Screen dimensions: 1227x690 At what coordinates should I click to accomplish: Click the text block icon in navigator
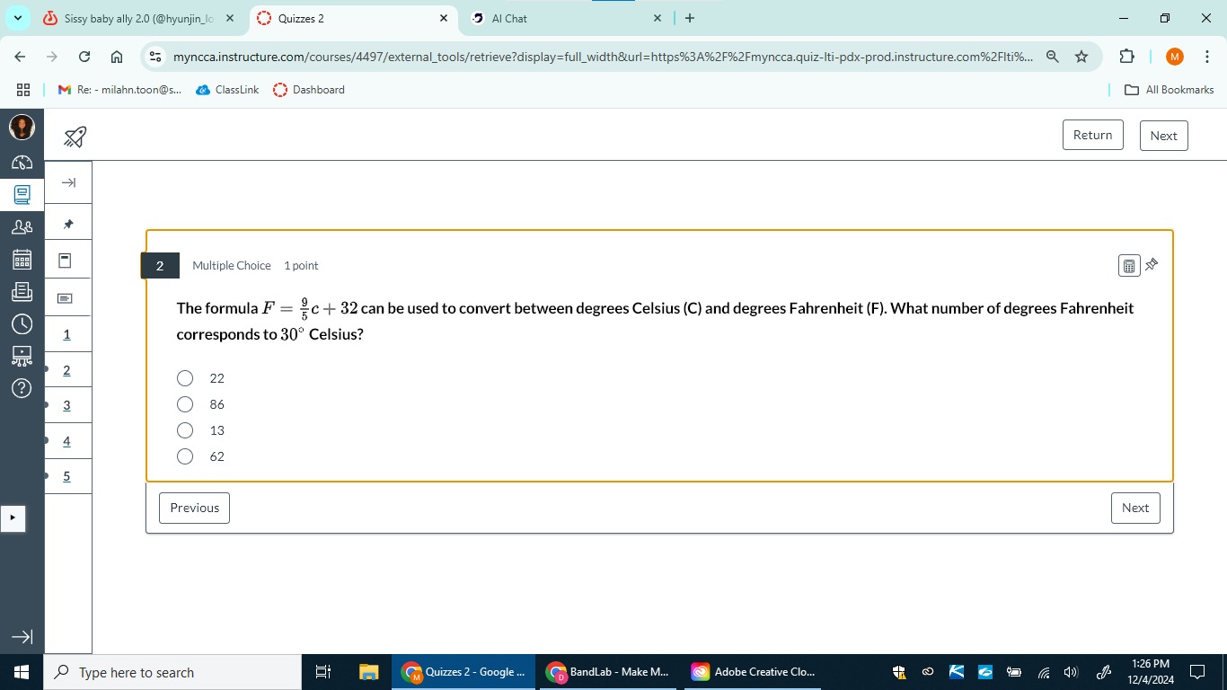66,297
